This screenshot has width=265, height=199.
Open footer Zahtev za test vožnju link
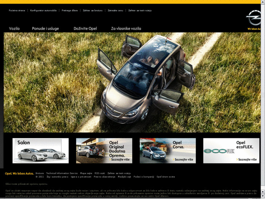(x=119, y=173)
